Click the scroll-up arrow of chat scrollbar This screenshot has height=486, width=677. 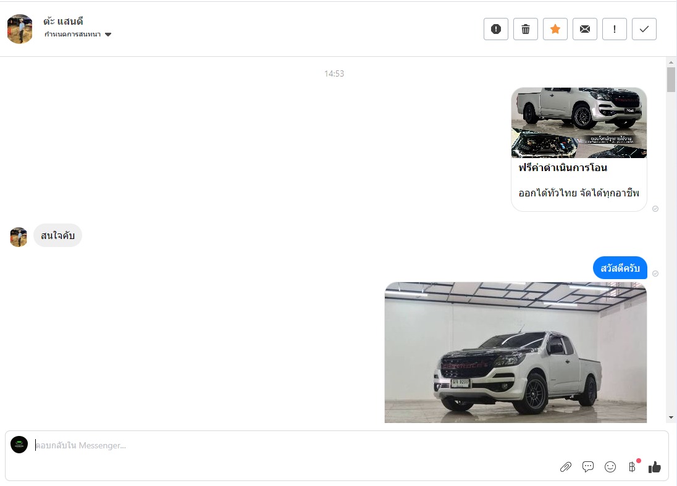[x=671, y=62]
